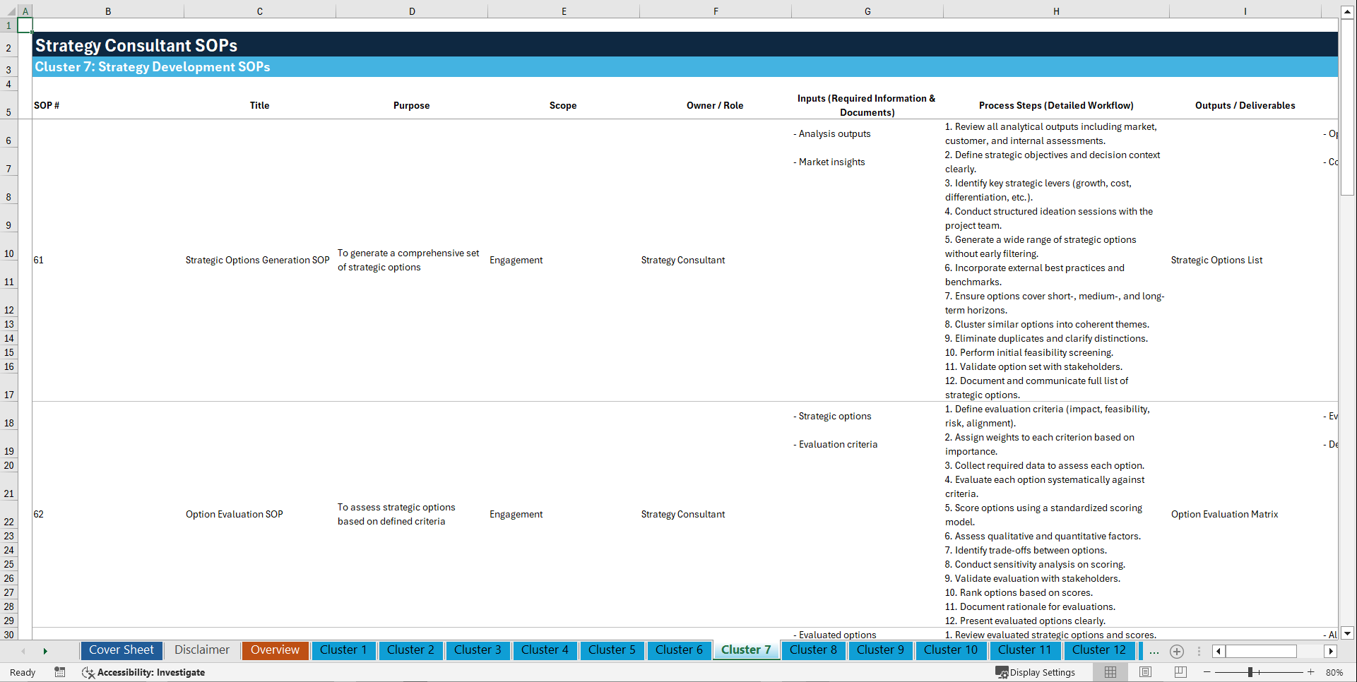Viewport: 1357px width, 682px height.
Task: Open the Disclaimer sheet tab
Action: coord(201,650)
